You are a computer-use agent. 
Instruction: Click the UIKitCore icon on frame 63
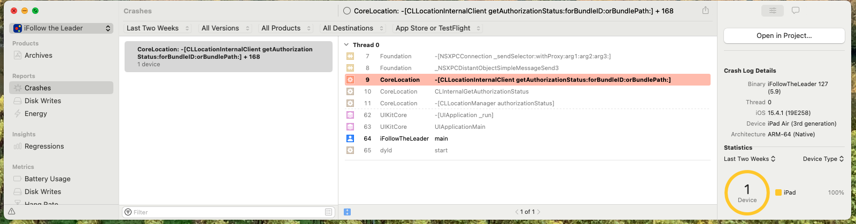pyautogui.click(x=350, y=127)
